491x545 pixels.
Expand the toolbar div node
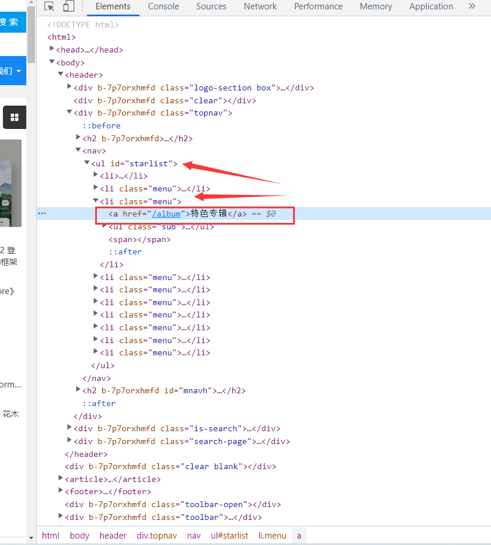point(60,516)
